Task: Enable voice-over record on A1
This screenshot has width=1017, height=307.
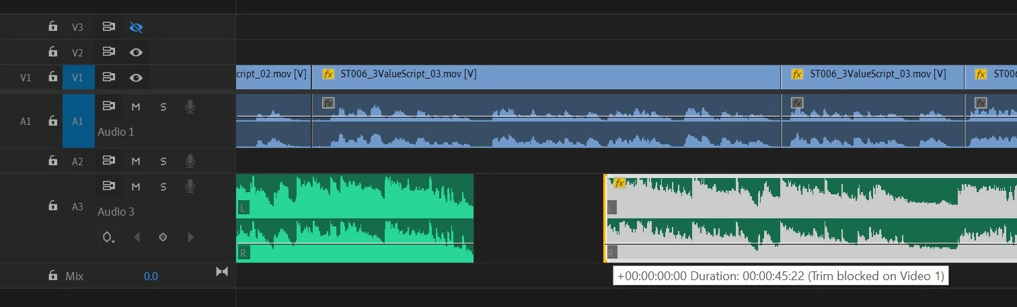Action: [190, 106]
